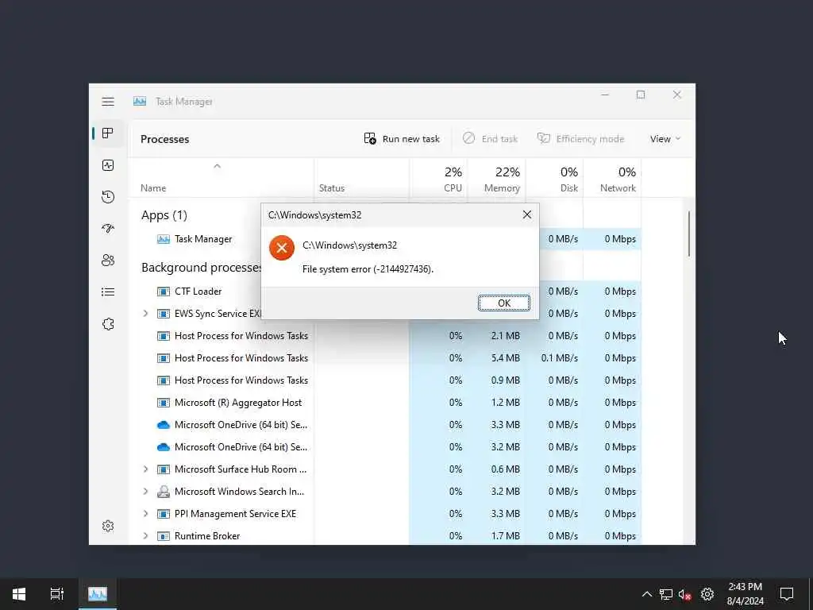Viewport: 813px width, 610px height.
Task: Open the App history icon in sidebar
Action: (108, 197)
